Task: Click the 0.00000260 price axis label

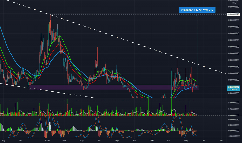Action: click(x=233, y=27)
